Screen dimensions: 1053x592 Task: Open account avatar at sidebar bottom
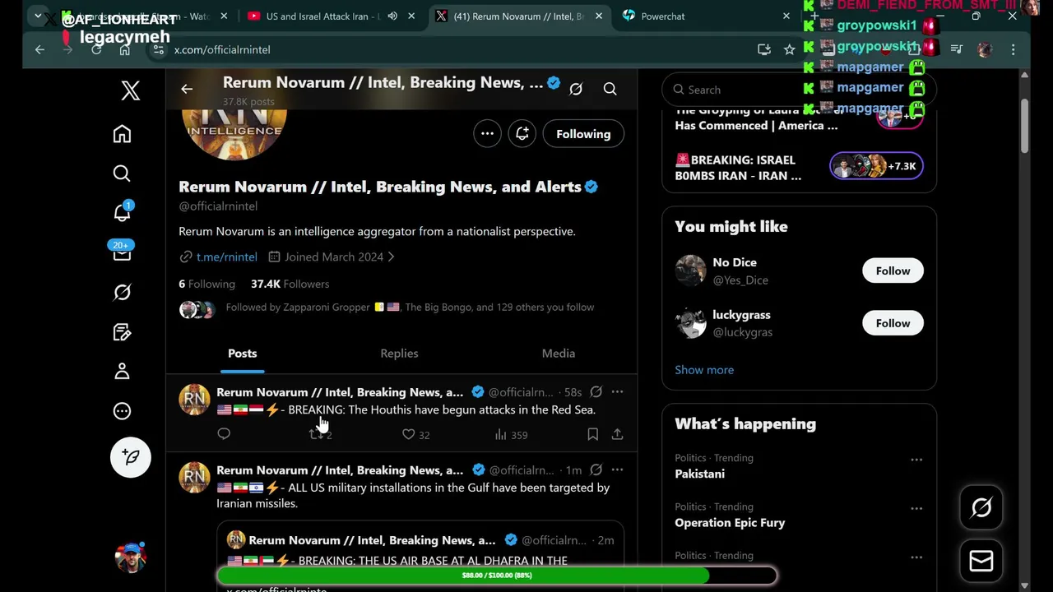pos(130,557)
